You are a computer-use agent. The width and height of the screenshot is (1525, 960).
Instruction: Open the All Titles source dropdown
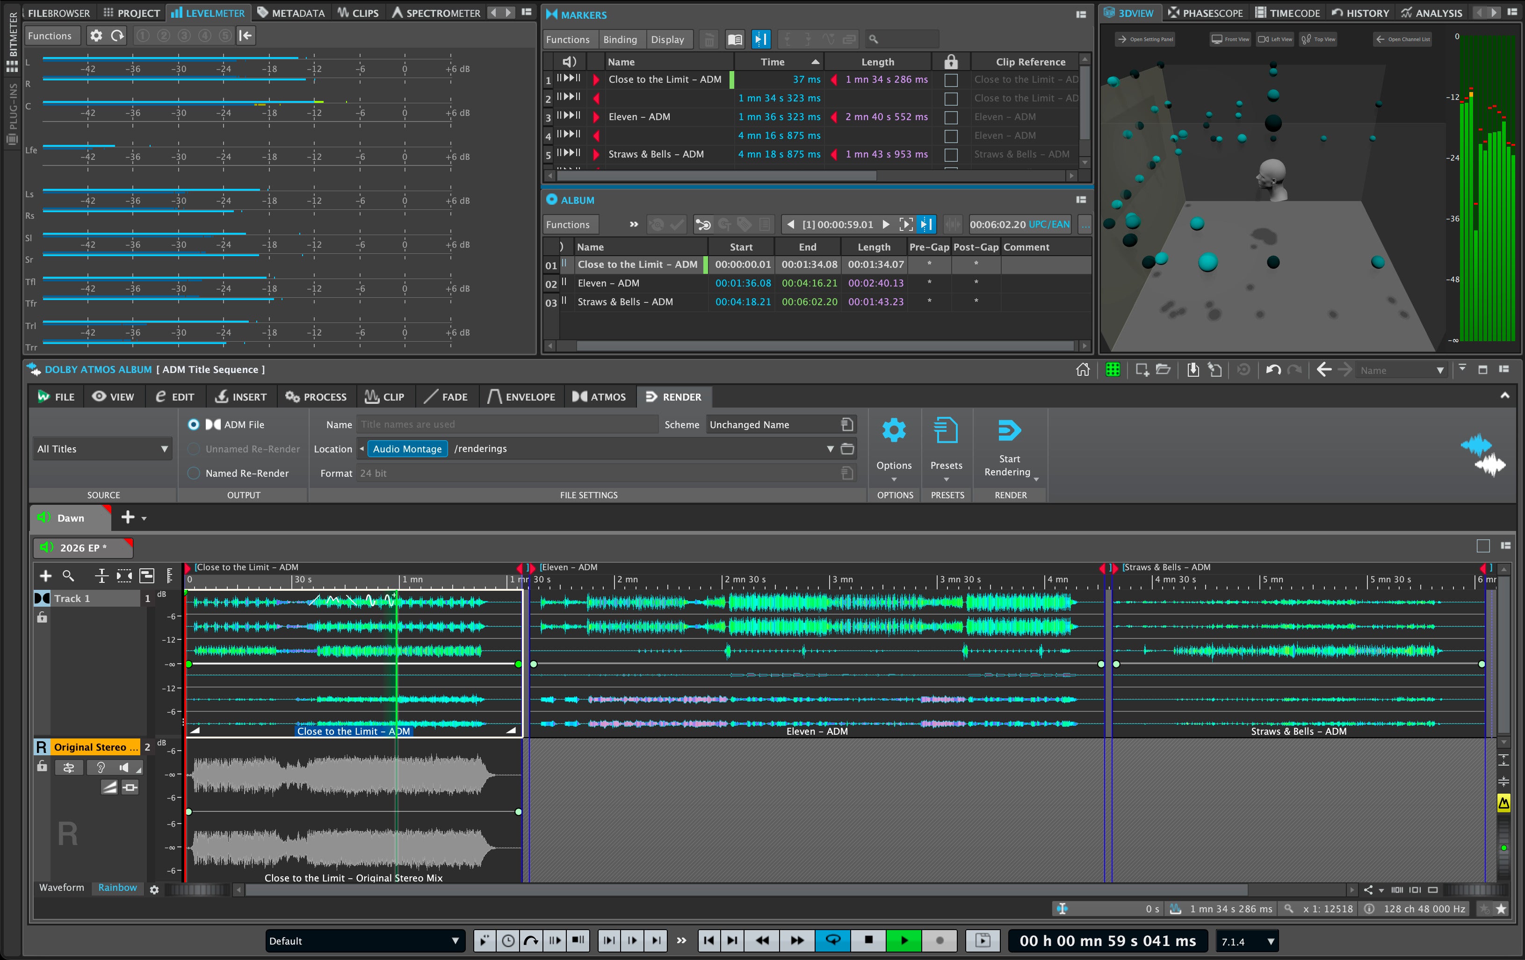click(x=101, y=448)
